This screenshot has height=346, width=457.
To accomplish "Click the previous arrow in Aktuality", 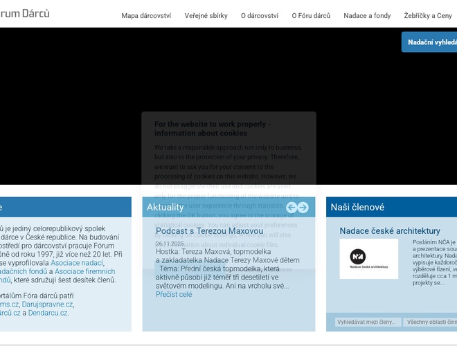I will [x=292, y=208].
